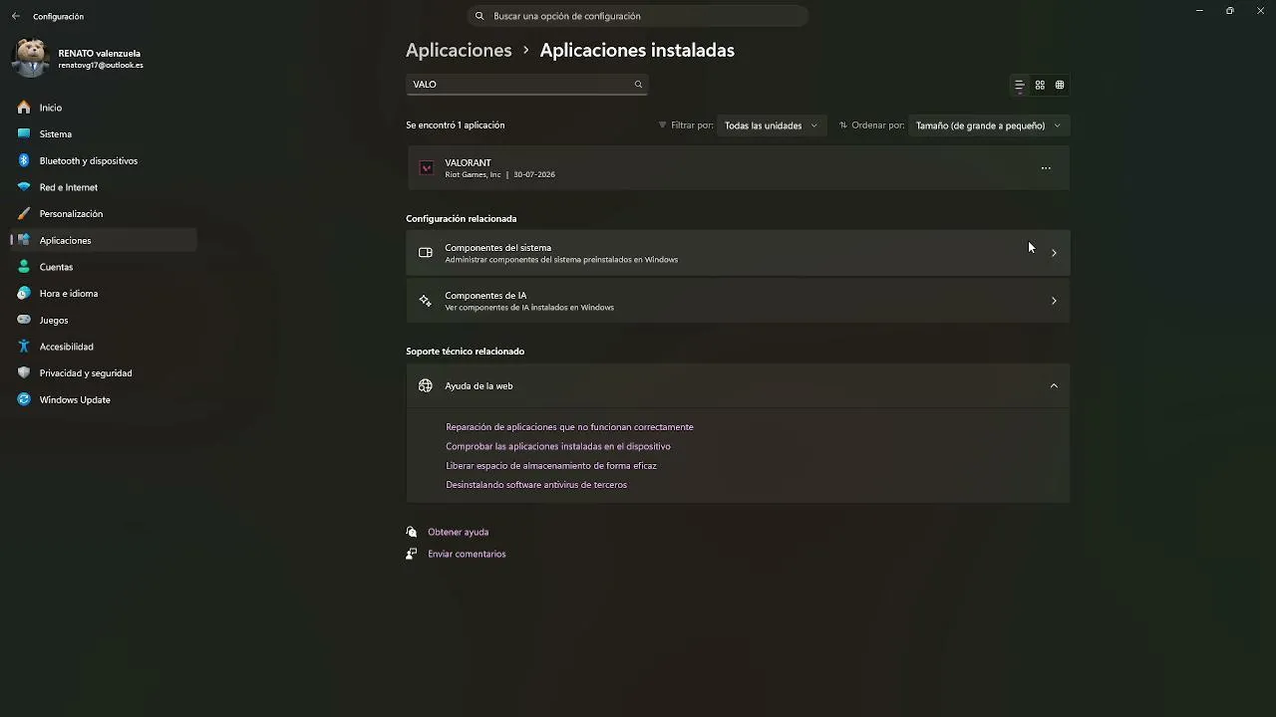Click the Privacidad y seguridad shield icon
1276x717 pixels.
[24, 373]
